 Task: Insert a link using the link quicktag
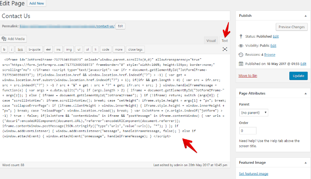tap(20, 49)
